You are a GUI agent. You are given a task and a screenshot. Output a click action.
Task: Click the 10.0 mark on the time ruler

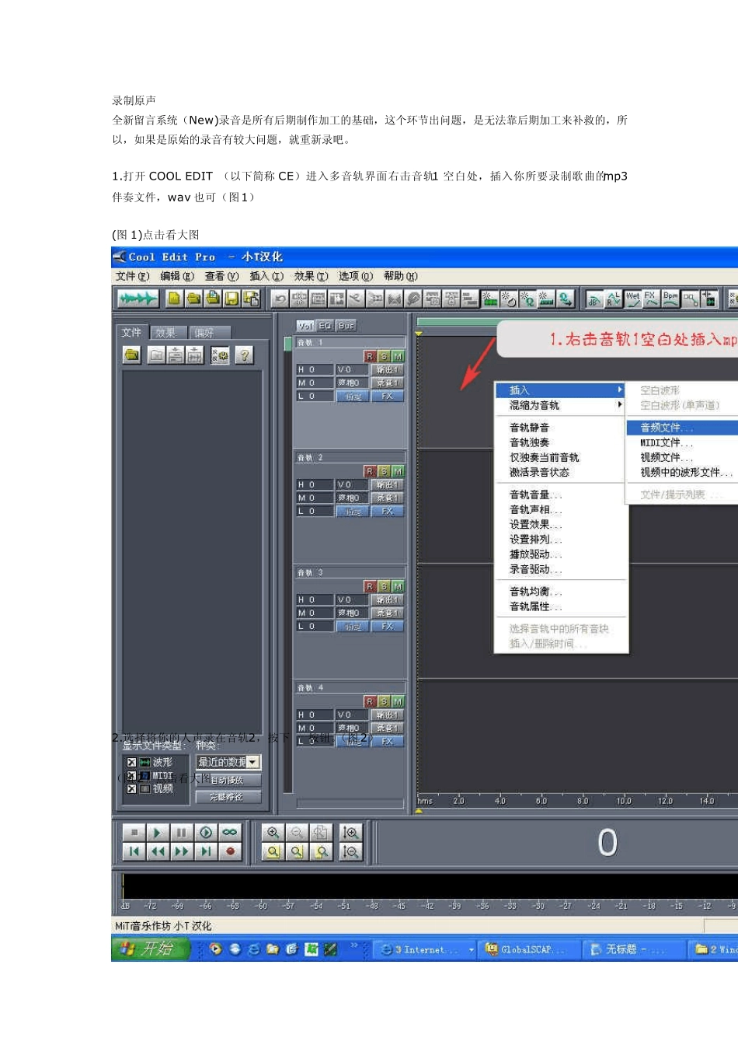tap(624, 800)
